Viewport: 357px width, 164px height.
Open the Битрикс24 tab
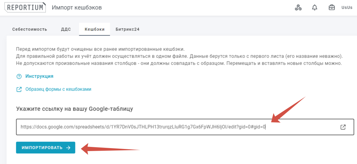click(127, 29)
